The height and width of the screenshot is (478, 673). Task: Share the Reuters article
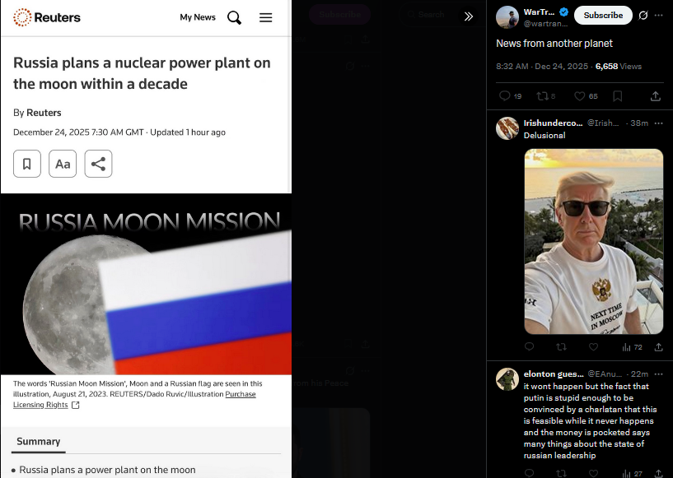(x=98, y=164)
